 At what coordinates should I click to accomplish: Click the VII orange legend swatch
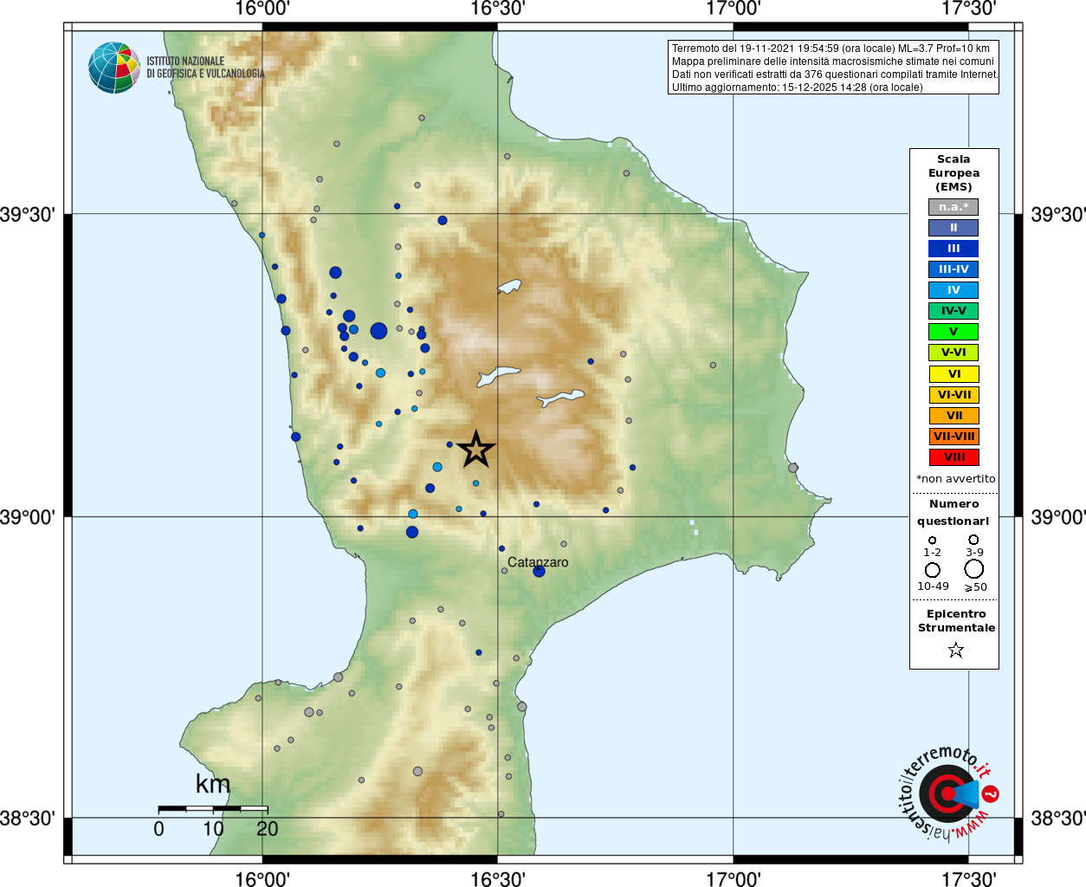click(x=953, y=416)
